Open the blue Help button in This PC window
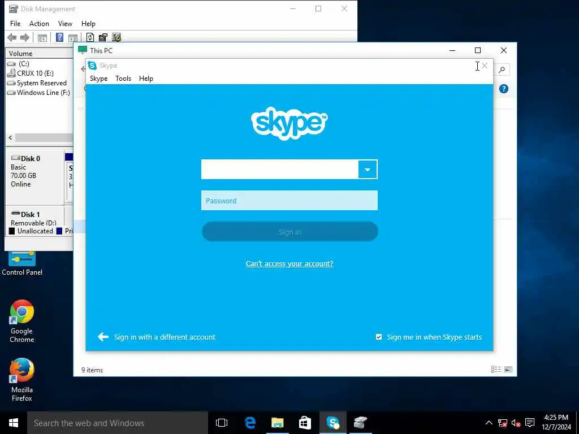Viewport: 579px width, 434px height. (x=504, y=89)
